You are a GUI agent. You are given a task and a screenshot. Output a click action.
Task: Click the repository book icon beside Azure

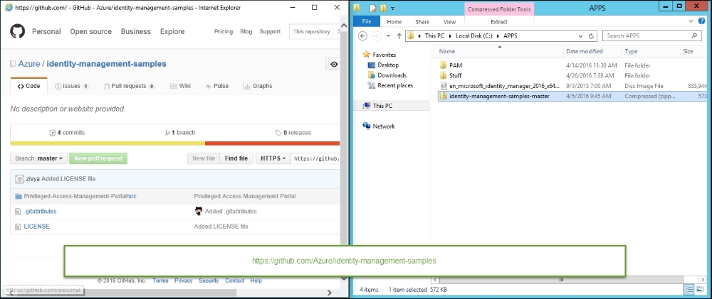tap(13, 65)
